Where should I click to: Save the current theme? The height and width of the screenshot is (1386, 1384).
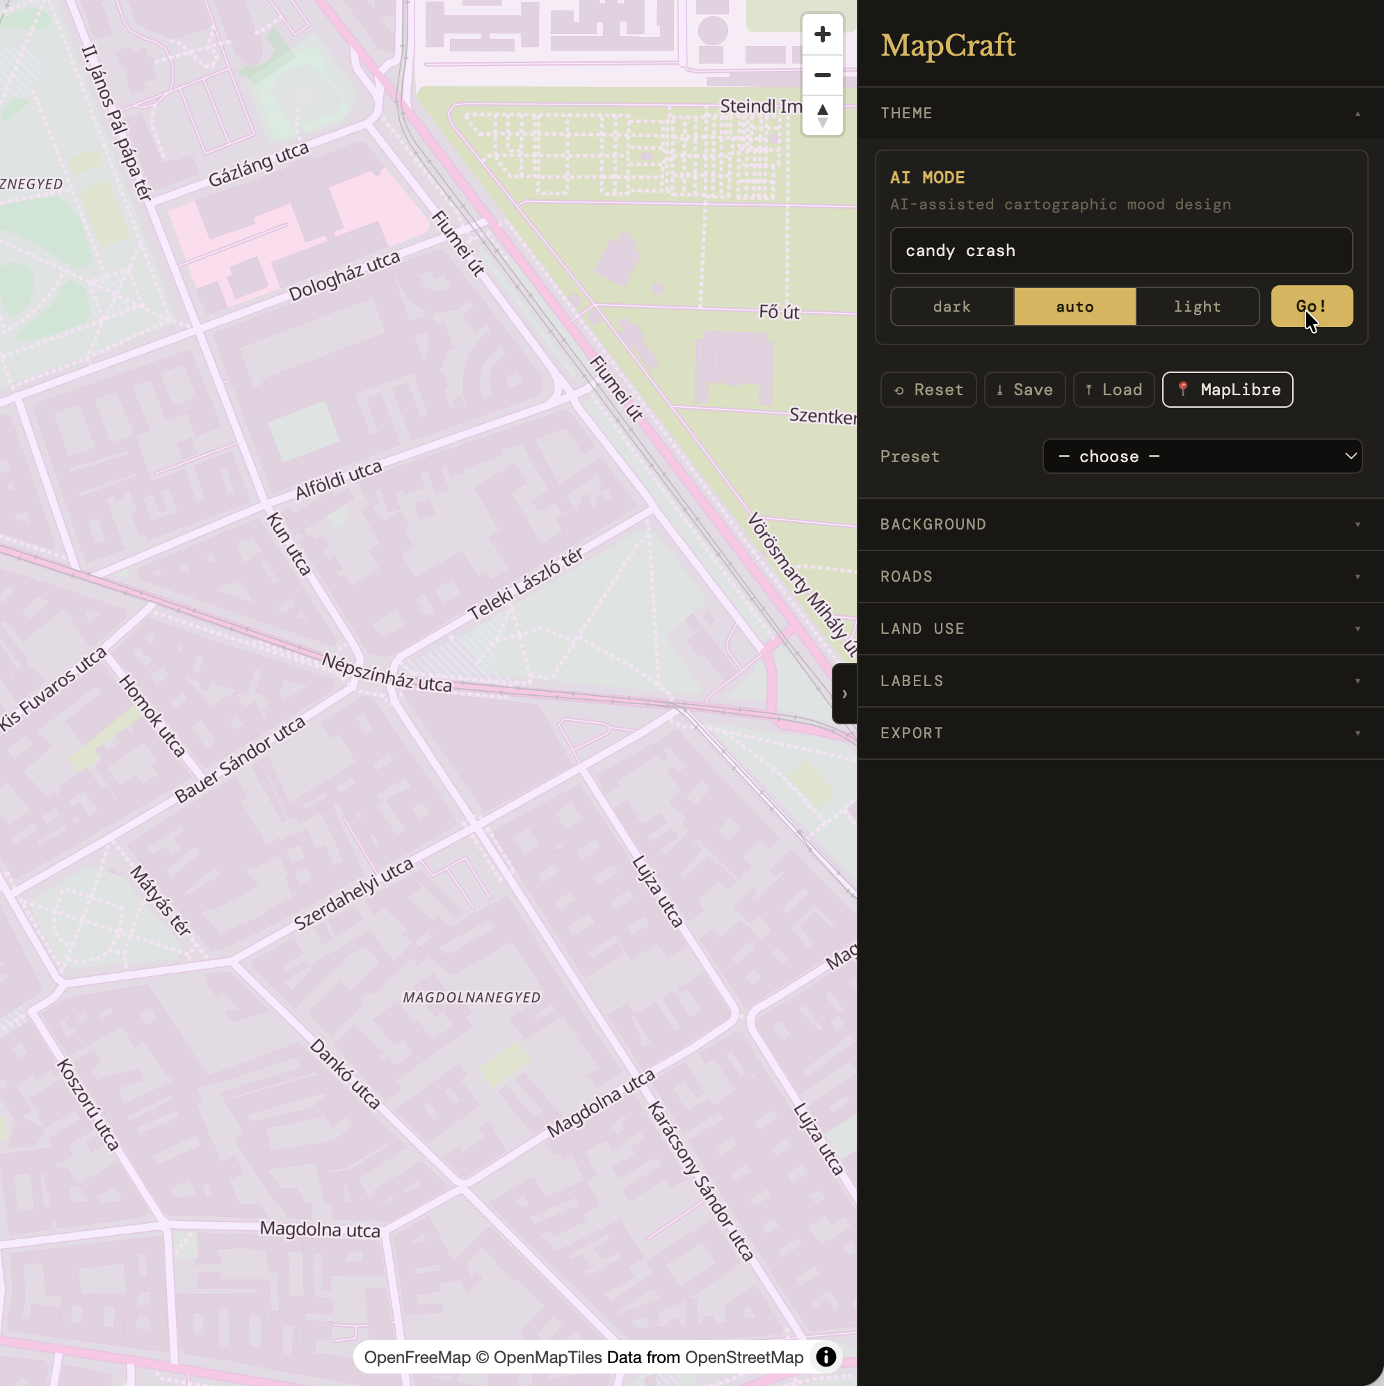pyautogui.click(x=1024, y=390)
